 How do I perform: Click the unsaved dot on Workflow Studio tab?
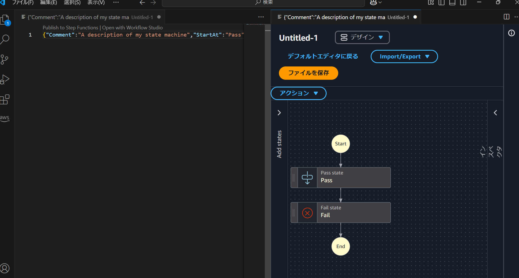415,17
